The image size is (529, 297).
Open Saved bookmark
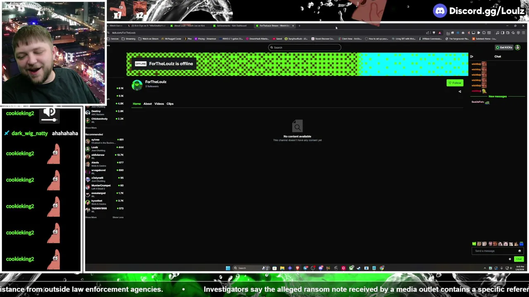pyautogui.click(x=277, y=39)
